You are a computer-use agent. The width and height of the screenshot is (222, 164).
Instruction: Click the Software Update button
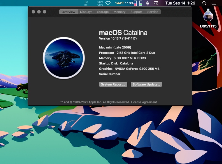146,84
